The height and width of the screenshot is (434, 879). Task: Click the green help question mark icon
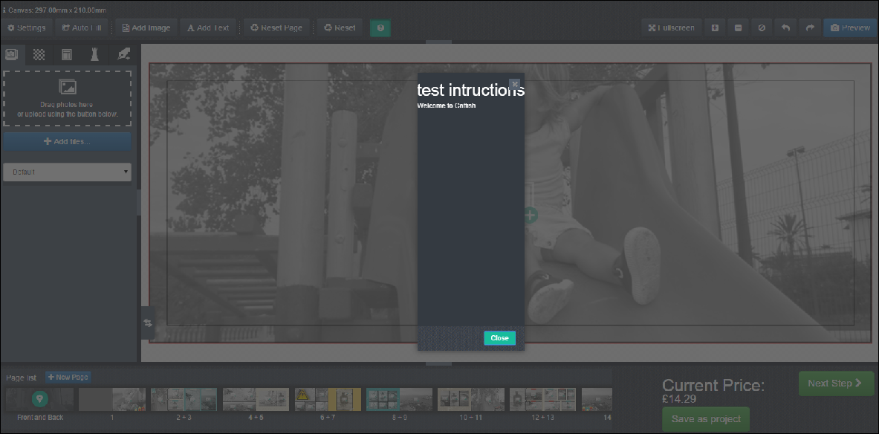click(380, 28)
